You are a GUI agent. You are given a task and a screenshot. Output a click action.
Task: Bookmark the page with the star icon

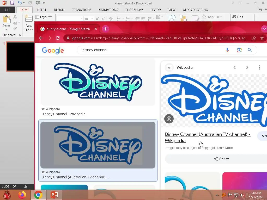tap(262, 38)
